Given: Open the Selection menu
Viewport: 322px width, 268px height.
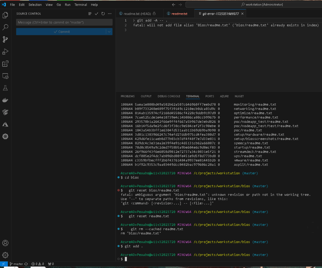Looking at the screenshot, I should pyautogui.click(x=35, y=4).
